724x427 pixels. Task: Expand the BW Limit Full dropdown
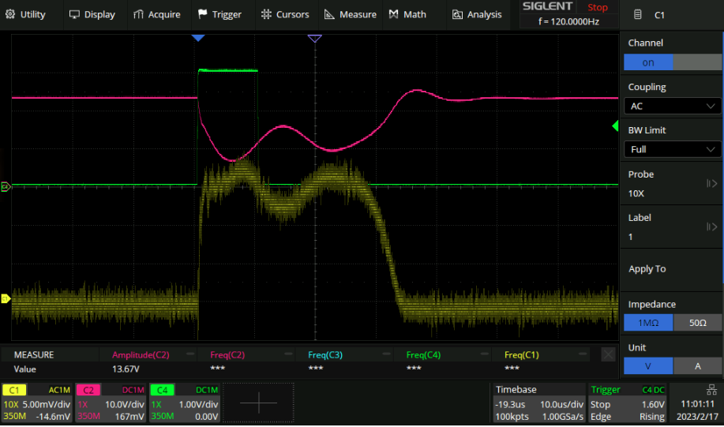pos(672,149)
